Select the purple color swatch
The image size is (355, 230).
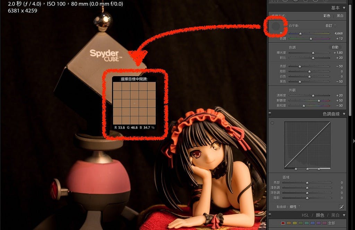(319, 223)
